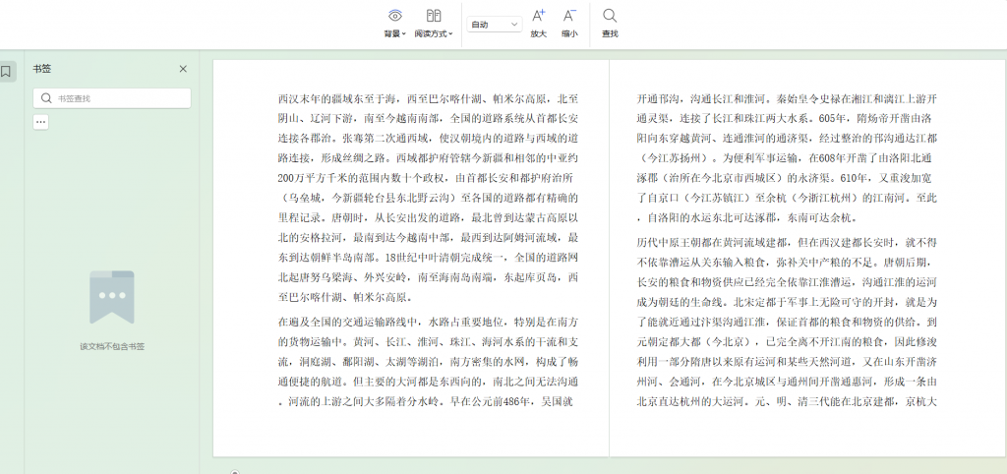1007x474 pixels.
Task: Expand the 阅读方式 dropdown arrow
Action: click(450, 34)
